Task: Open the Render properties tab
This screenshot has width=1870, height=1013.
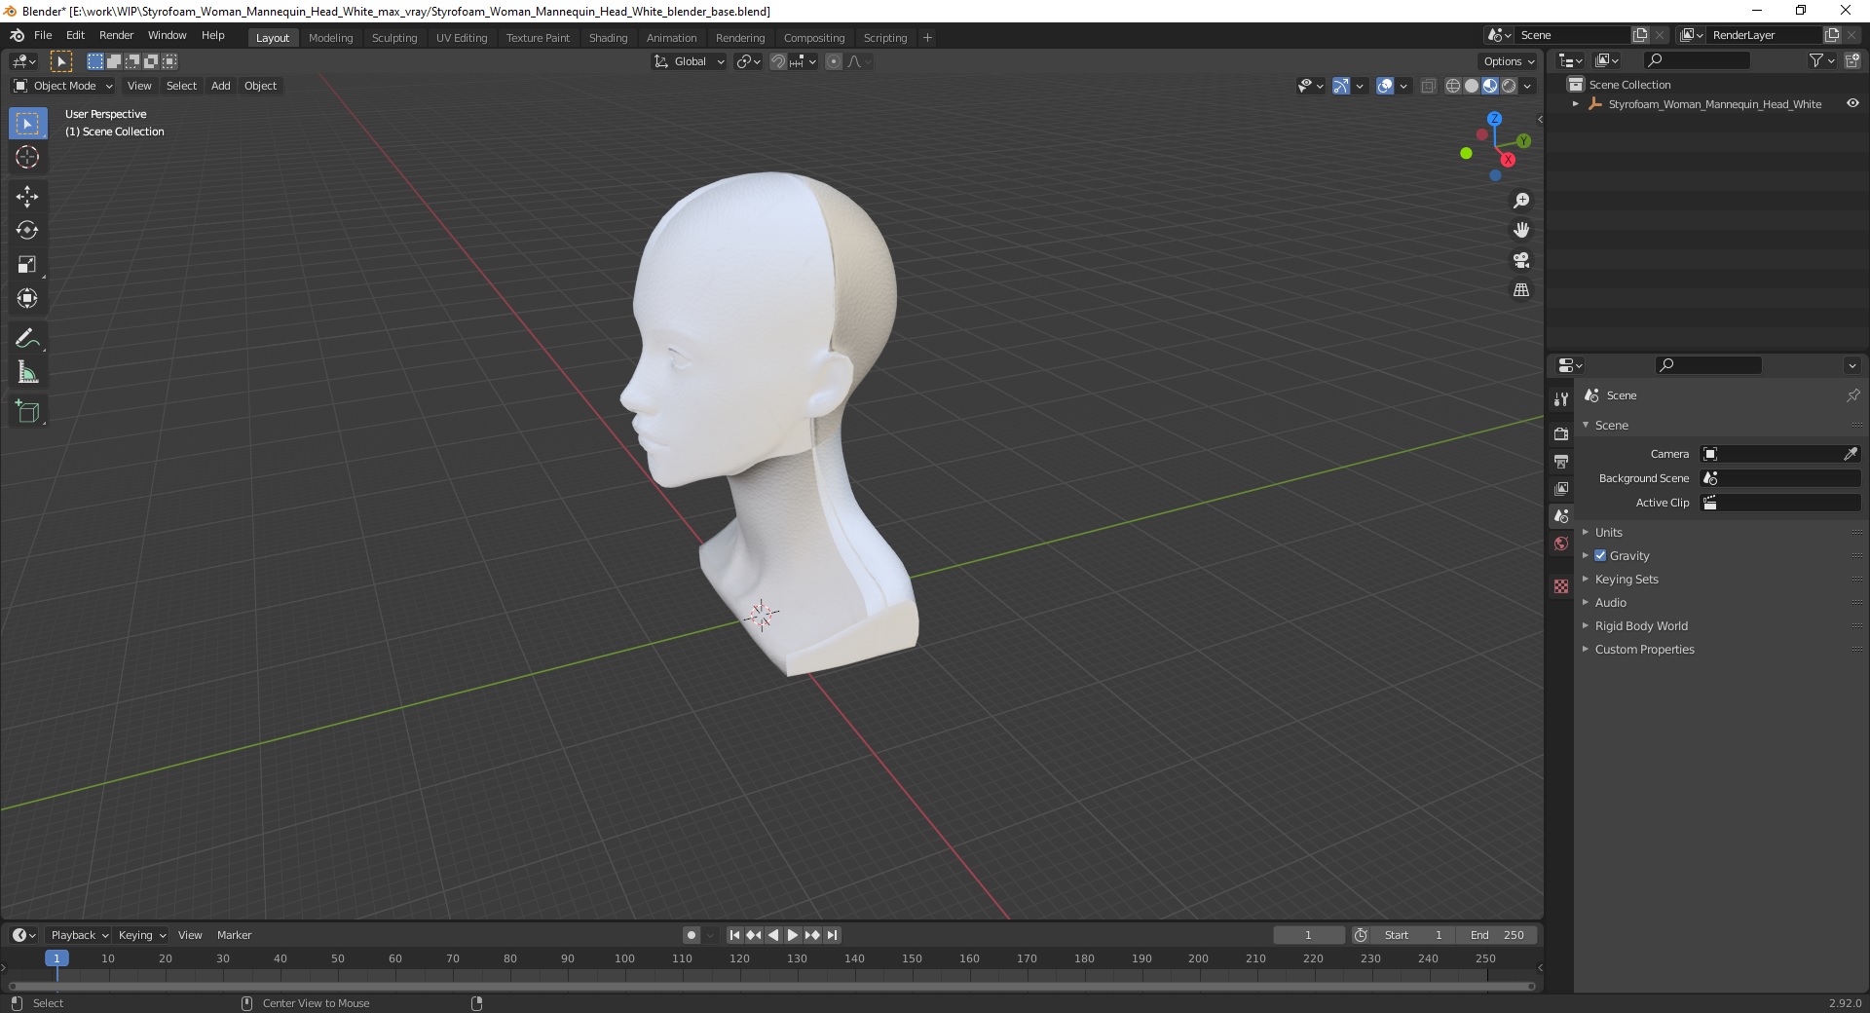Action: tap(1561, 433)
